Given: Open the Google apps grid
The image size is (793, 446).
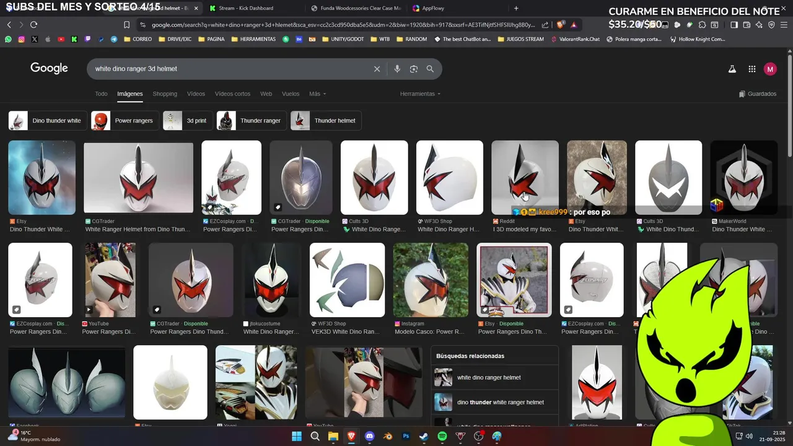Looking at the screenshot, I should 751,69.
